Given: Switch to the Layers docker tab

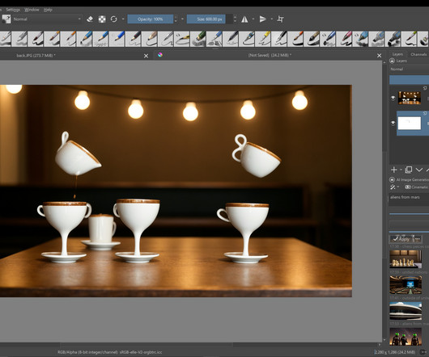Looking at the screenshot, I should tap(397, 54).
